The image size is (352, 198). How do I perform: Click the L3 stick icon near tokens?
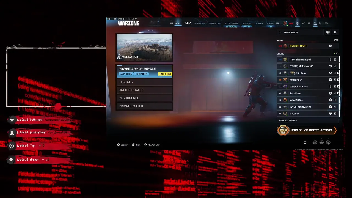pos(305,142)
